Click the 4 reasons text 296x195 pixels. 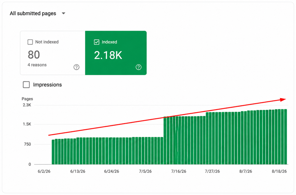37,65
